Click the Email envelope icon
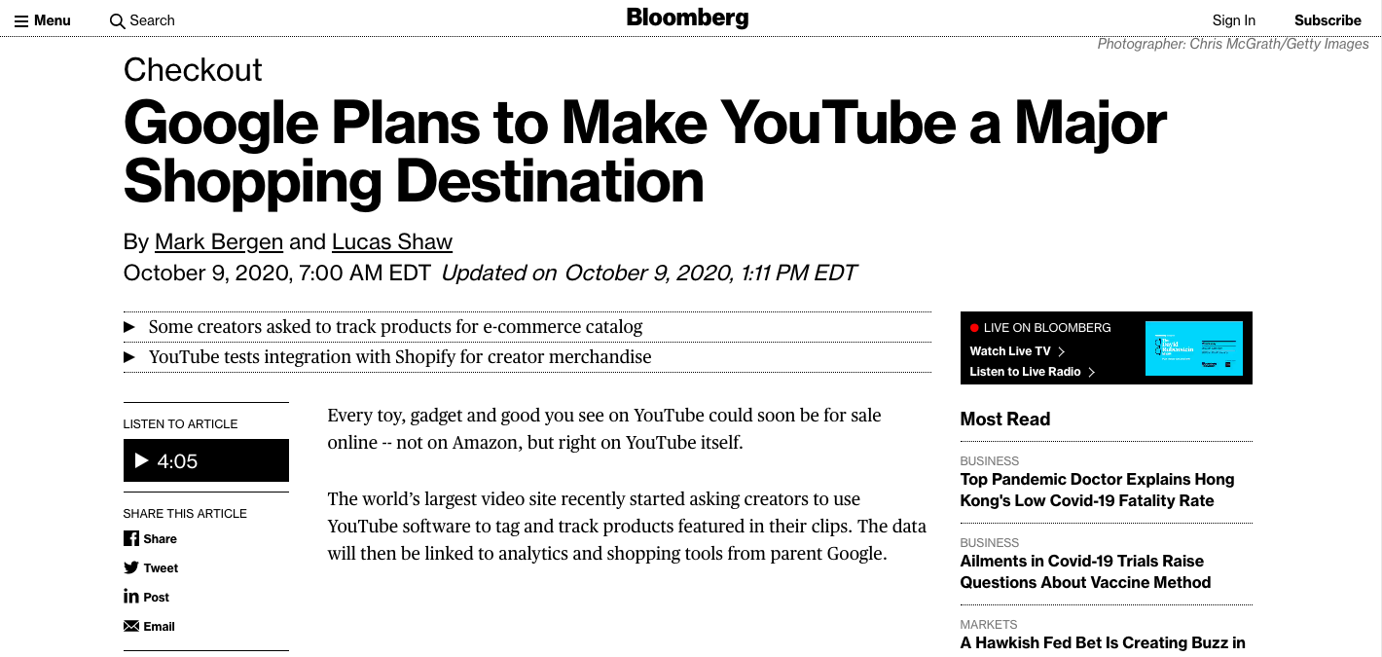This screenshot has height=657, width=1382. pyautogui.click(x=131, y=626)
